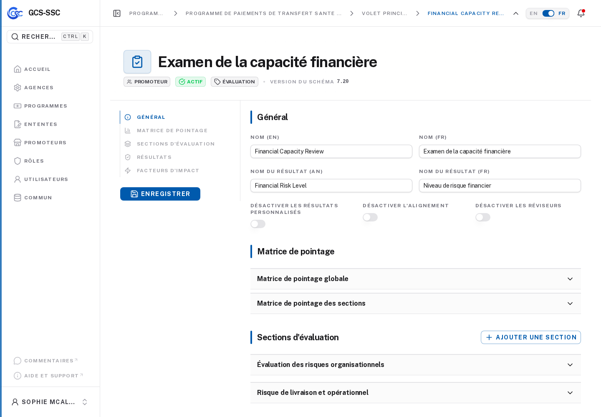Expand Matrice de pointage des sections

(x=416, y=304)
